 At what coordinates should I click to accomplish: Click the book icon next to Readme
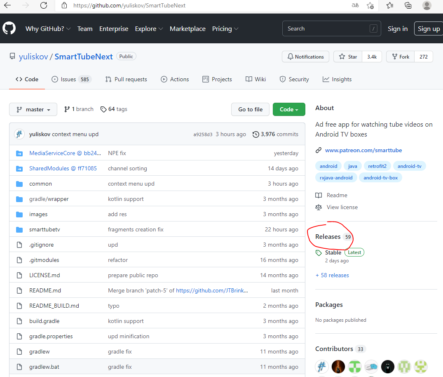(319, 195)
